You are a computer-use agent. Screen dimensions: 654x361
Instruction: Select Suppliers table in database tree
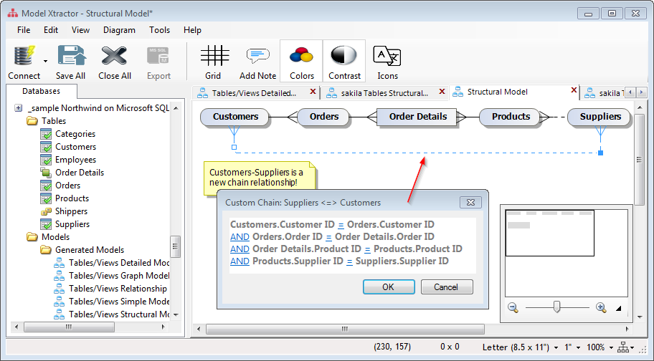(x=72, y=224)
